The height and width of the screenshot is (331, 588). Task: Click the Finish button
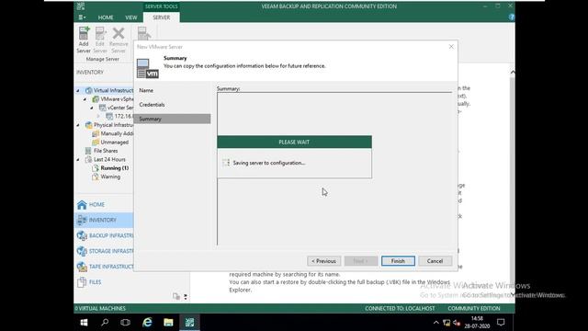click(x=398, y=261)
